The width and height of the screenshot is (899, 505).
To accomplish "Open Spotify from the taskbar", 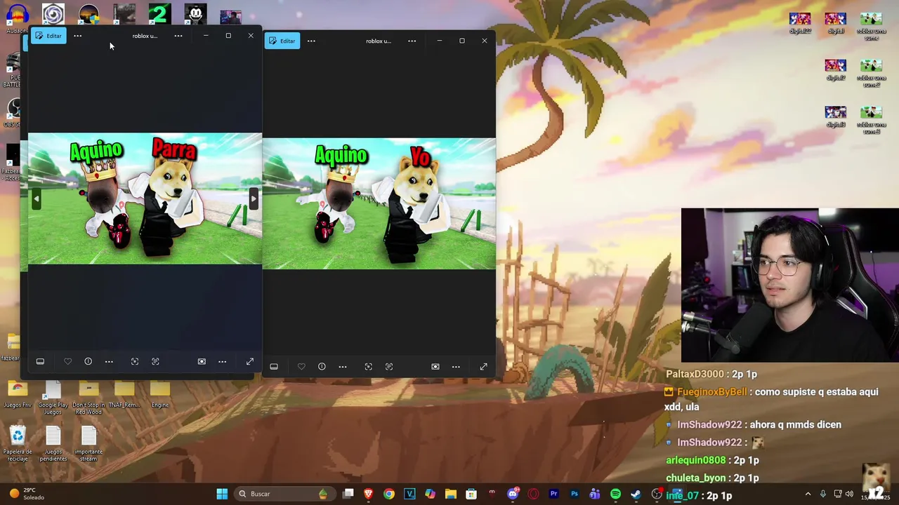I will coord(615,494).
